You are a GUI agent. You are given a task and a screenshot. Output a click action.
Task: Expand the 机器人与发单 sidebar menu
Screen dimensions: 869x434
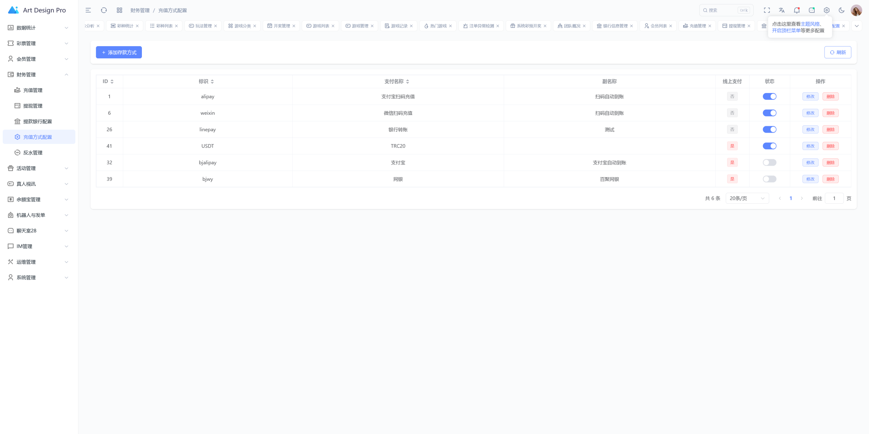point(39,215)
